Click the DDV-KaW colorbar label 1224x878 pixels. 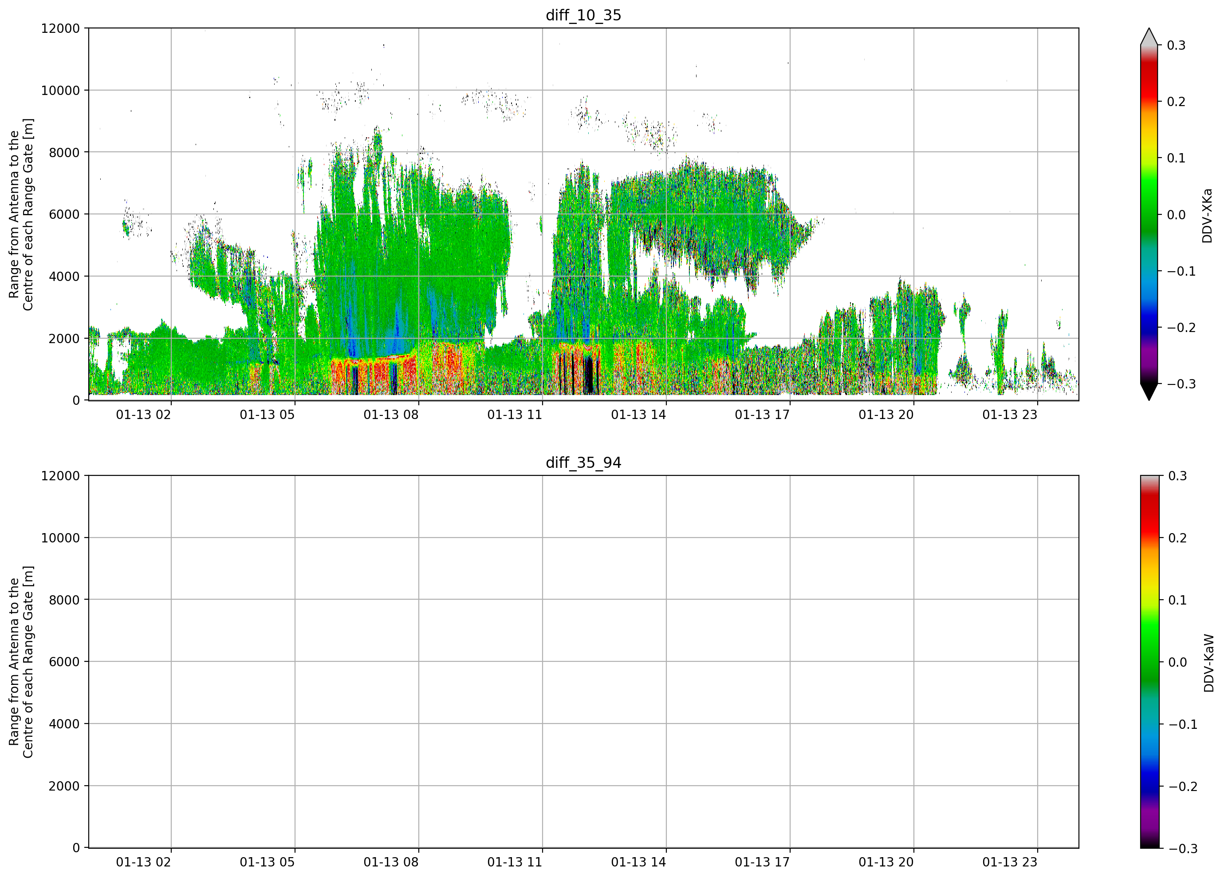point(1208,663)
